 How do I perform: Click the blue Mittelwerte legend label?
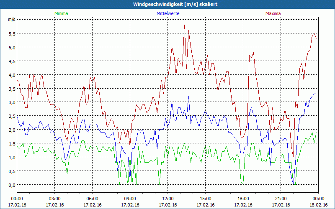tap(168, 13)
